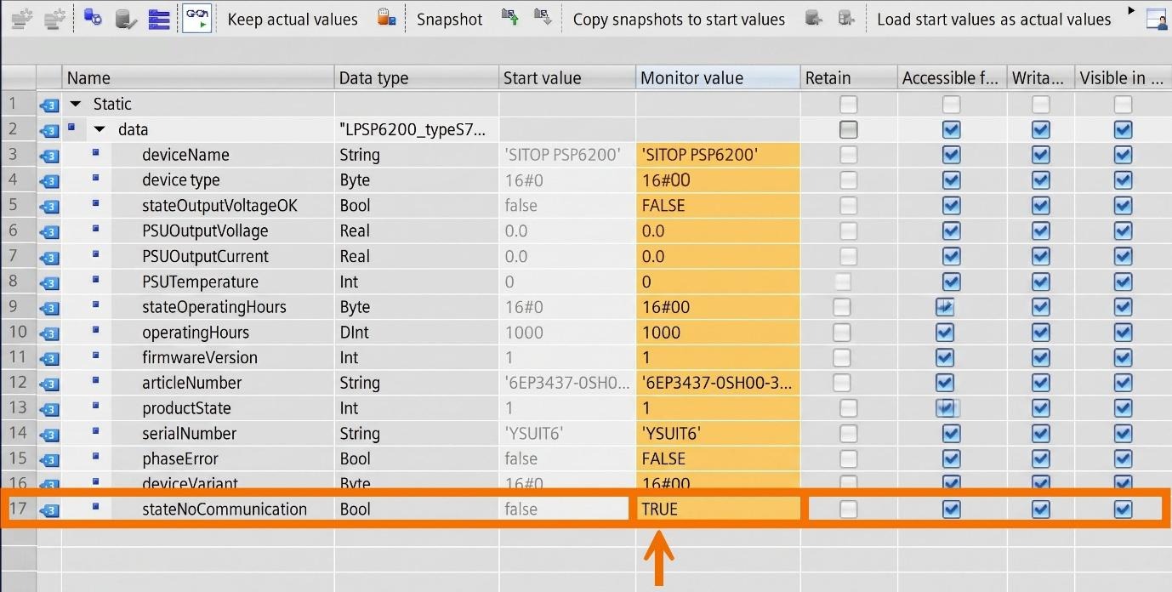The image size is (1172, 592).
Task: Click row number 10 header
Action: coord(18,333)
